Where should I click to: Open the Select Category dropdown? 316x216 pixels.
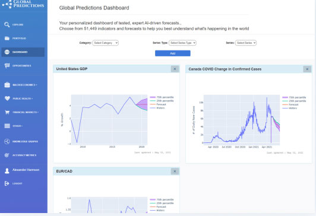coord(105,43)
